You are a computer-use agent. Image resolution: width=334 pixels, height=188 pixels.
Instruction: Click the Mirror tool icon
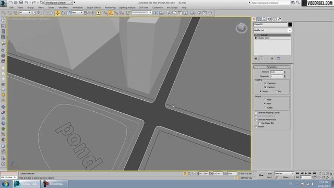pyautogui.click(x=156, y=13)
